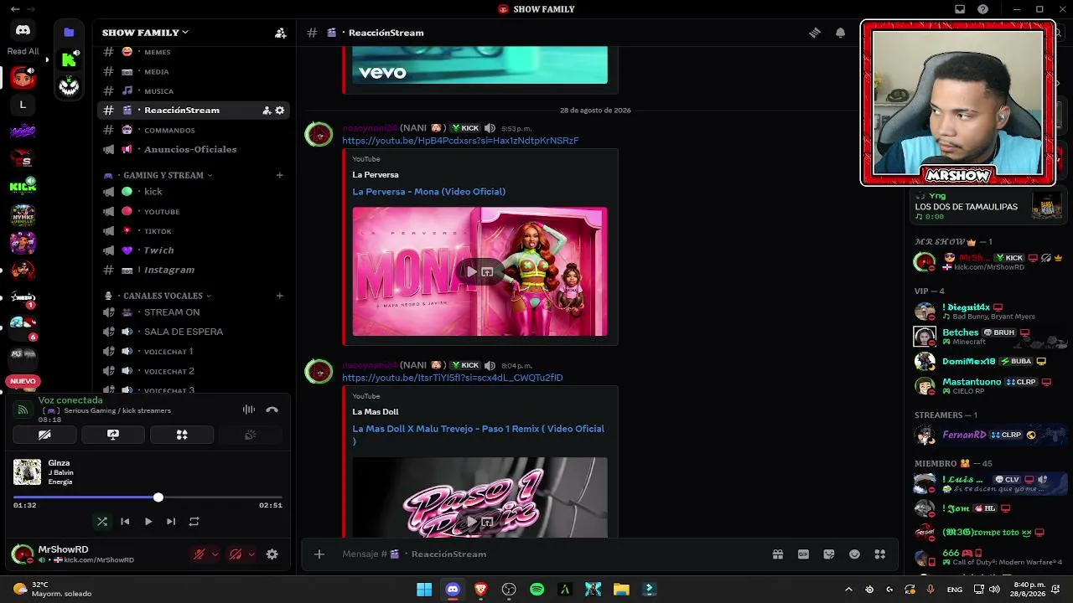1073x603 pixels.
Task: Toggle shuffle for Spotify playback
Action: pyautogui.click(x=102, y=522)
